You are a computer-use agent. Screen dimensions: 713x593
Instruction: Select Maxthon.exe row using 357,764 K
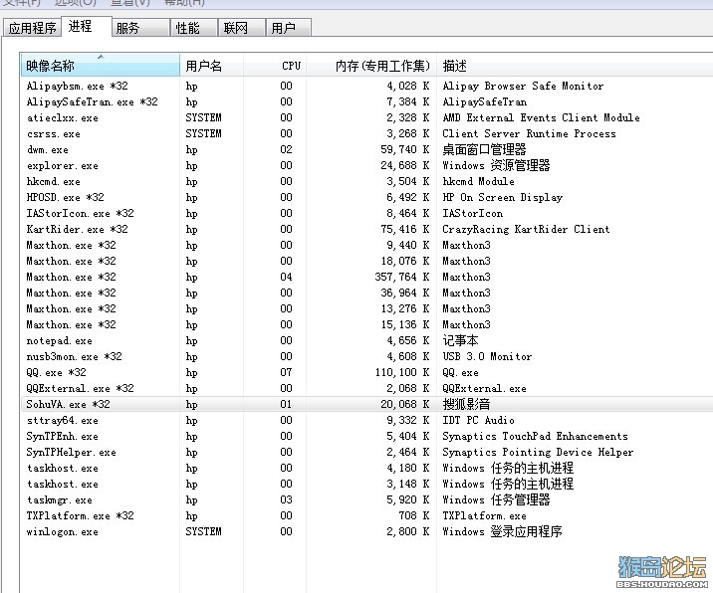(x=366, y=277)
